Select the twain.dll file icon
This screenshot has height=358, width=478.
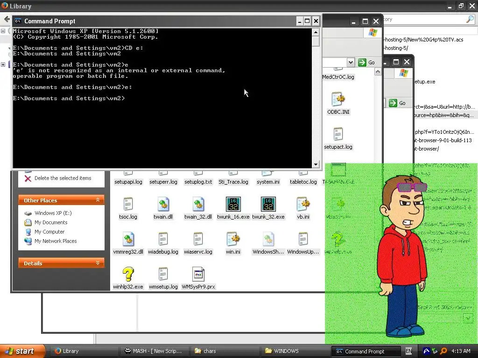[x=163, y=204]
